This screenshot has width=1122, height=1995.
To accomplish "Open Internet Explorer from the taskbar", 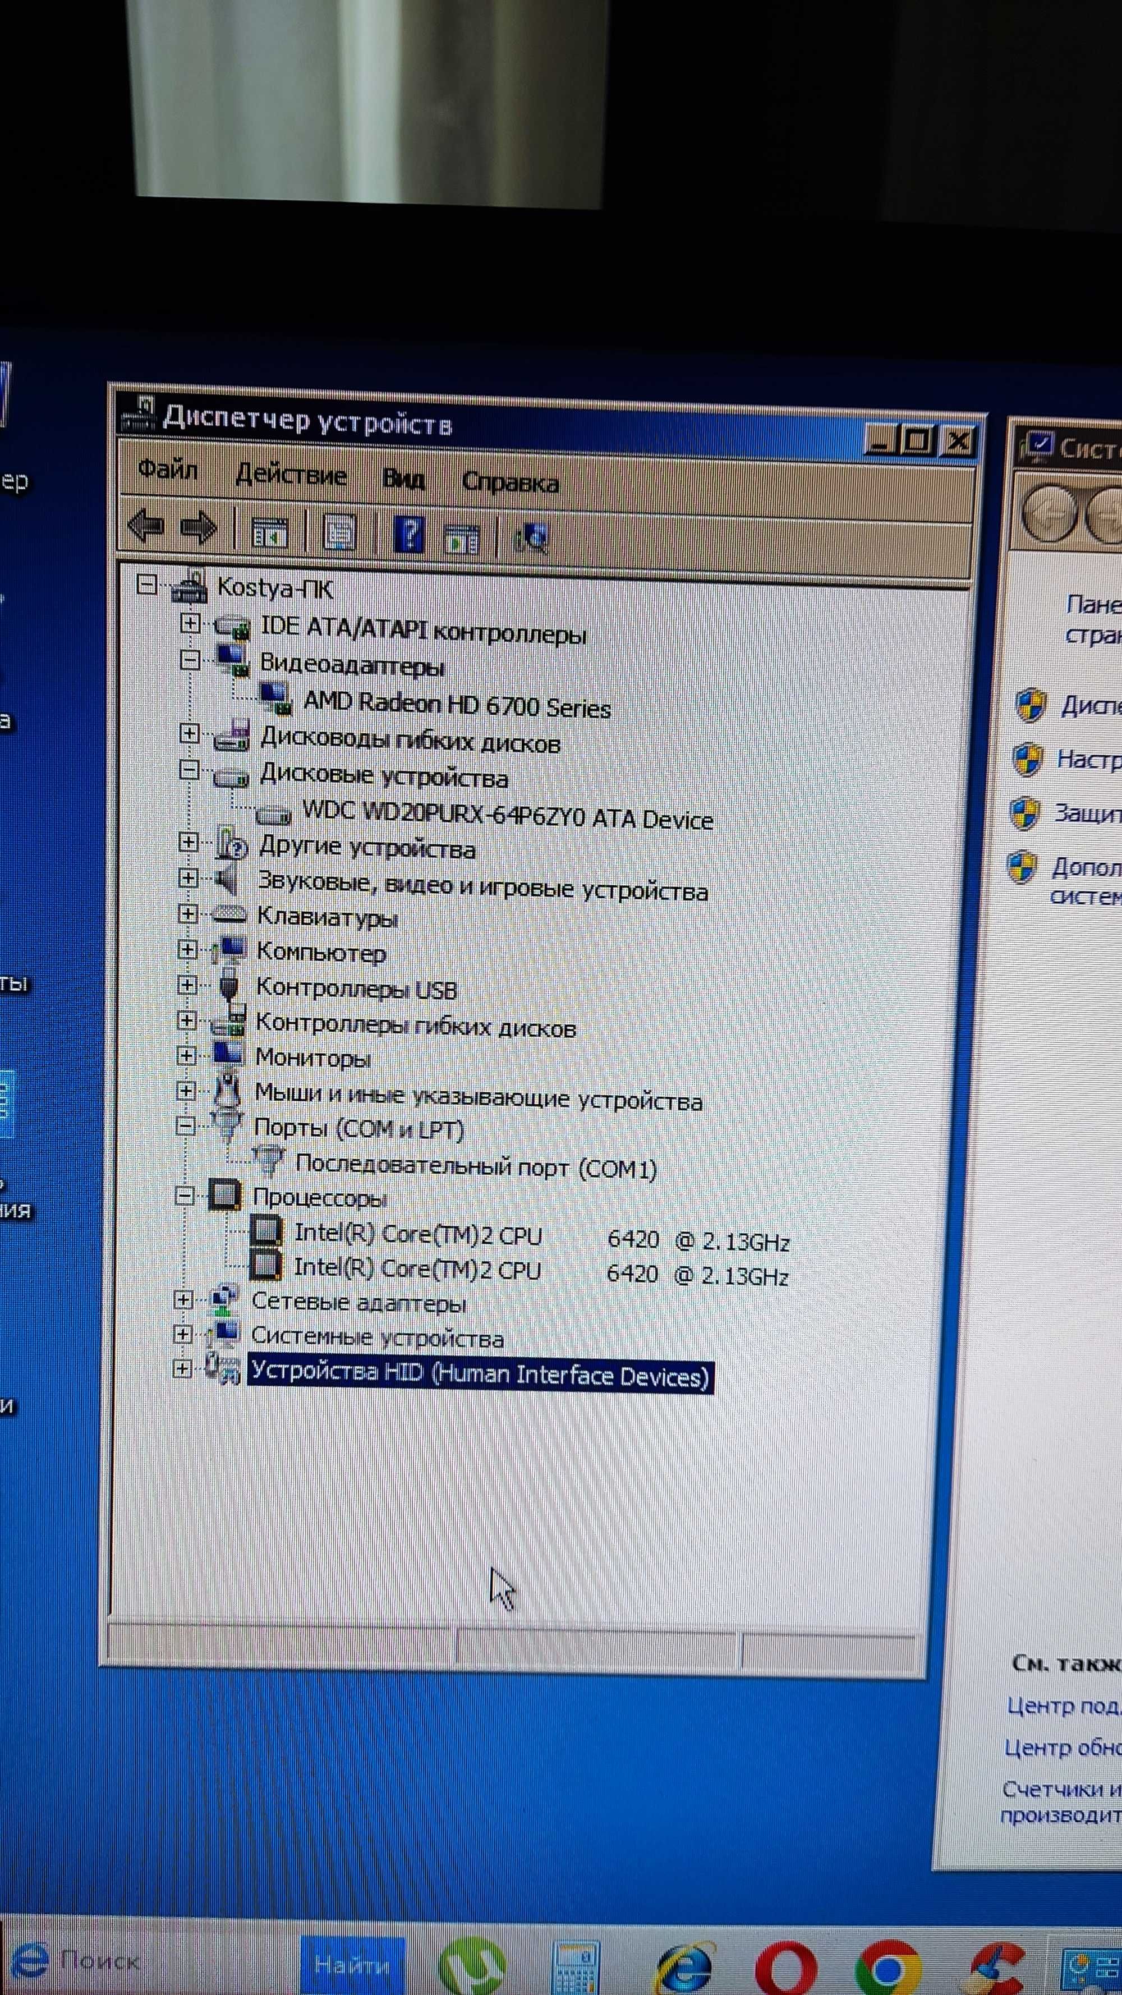I will pos(684,1968).
